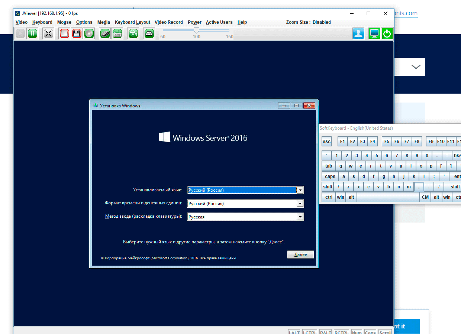Click the Windows Server 2016 logo
461x334 pixels.
203,138
